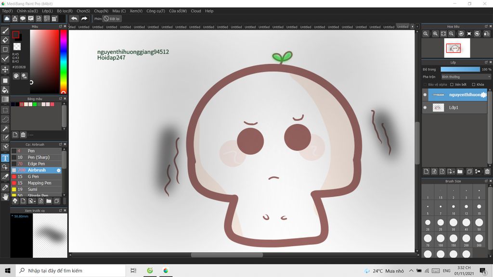Viewport: 493px width, 277px height.
Task: Click the Undo arrow
Action: pyautogui.click(x=74, y=19)
